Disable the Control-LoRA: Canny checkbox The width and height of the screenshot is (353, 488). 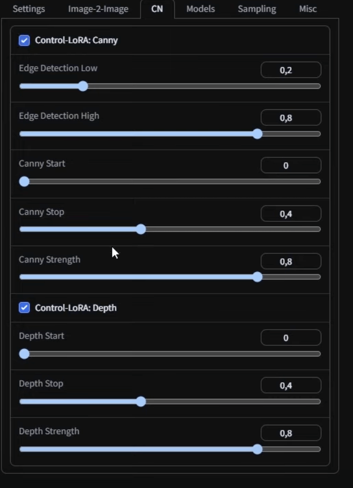point(24,40)
